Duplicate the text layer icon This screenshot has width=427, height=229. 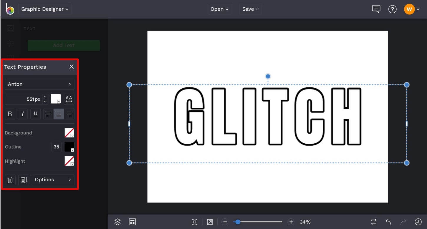pyautogui.click(x=24, y=180)
